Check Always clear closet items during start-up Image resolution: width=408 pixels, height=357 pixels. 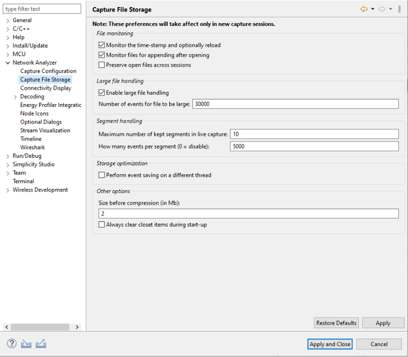tap(101, 224)
